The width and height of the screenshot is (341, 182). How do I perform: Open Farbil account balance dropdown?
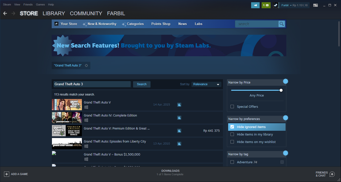(295, 5)
